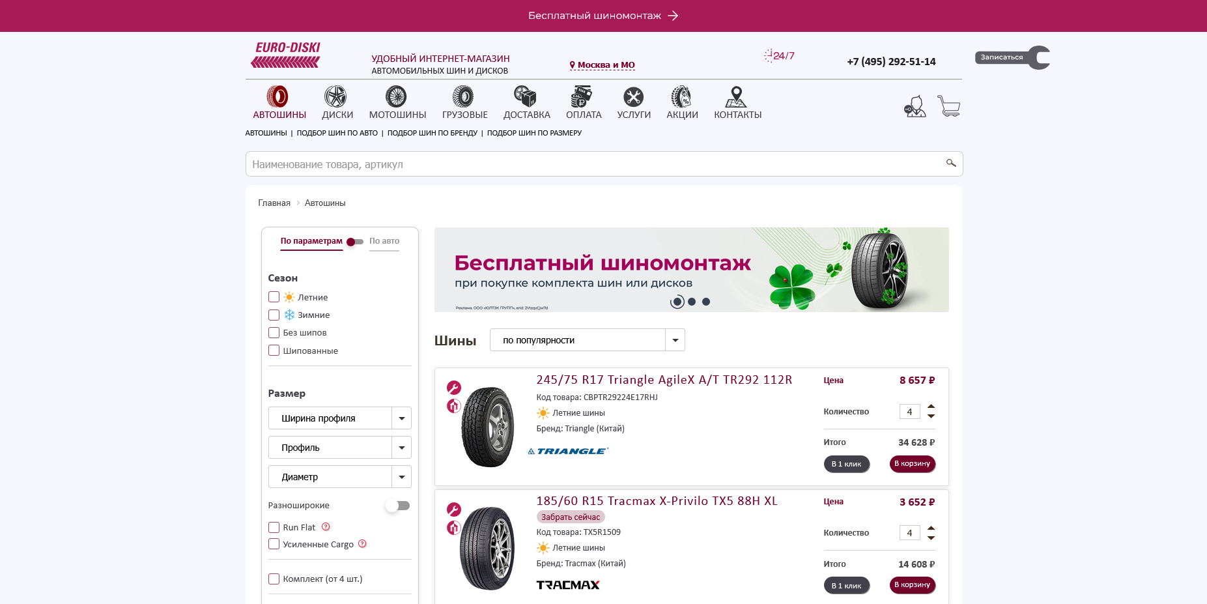Check the Шипованные checkbox
Image resolution: width=1207 pixels, height=604 pixels.
click(274, 351)
